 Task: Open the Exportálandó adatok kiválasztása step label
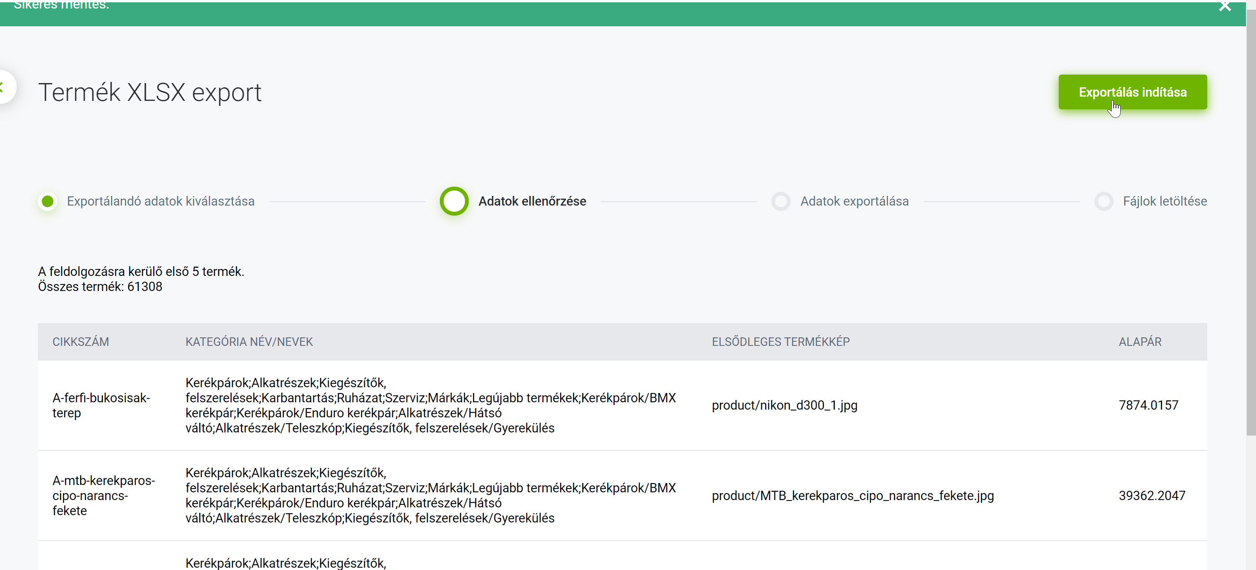coord(161,201)
